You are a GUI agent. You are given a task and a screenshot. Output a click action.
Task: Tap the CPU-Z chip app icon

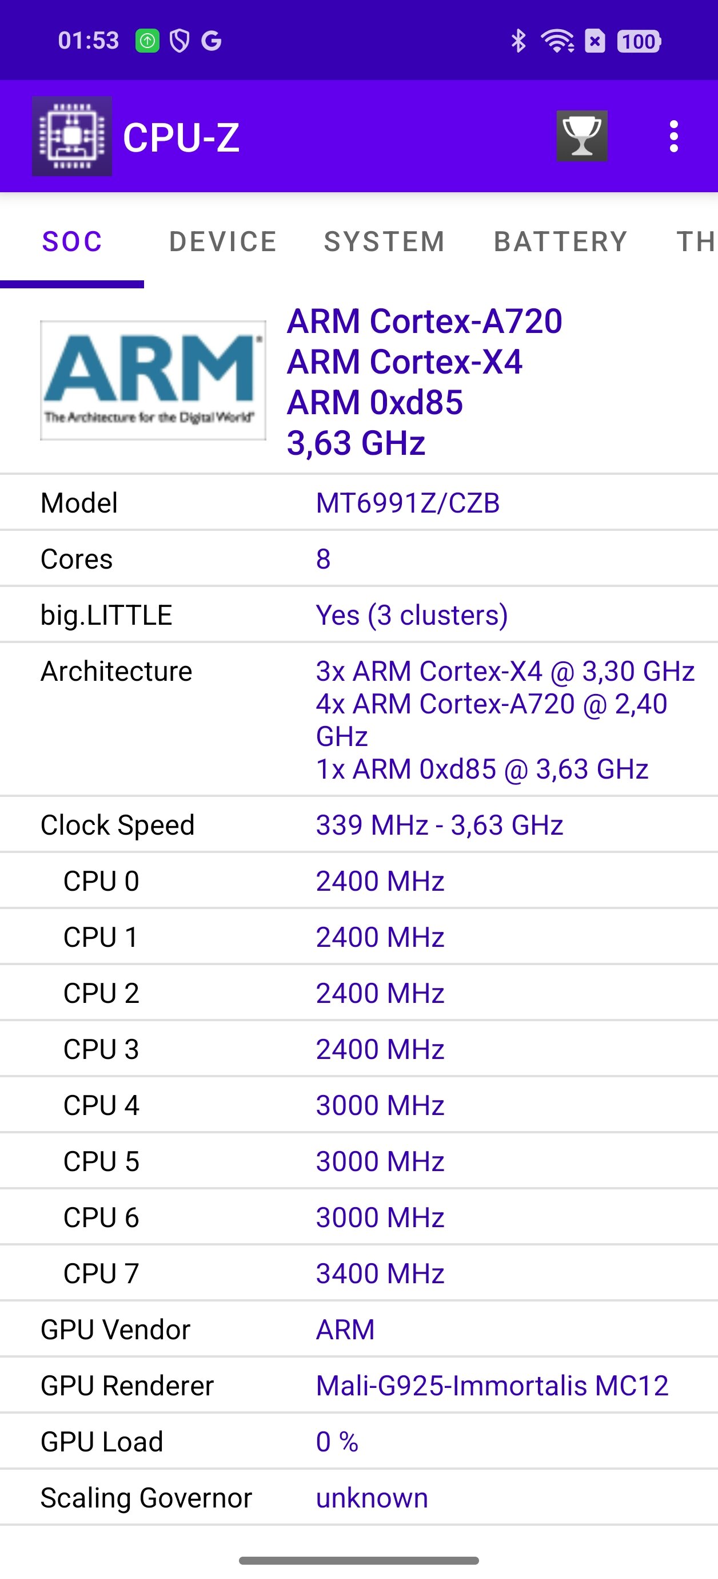coord(71,136)
